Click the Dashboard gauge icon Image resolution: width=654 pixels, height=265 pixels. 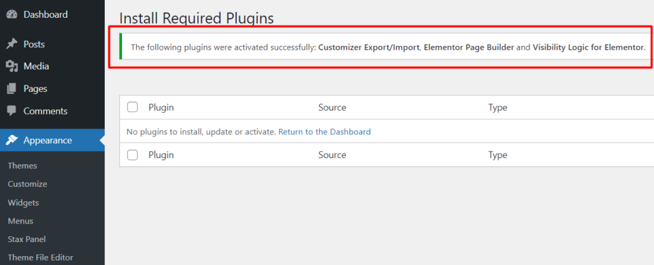11,15
